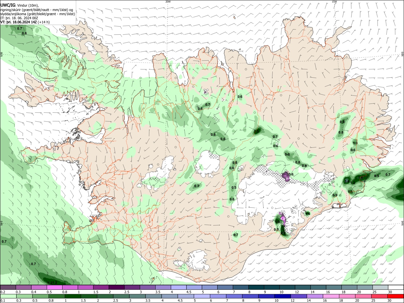The height and width of the screenshot is (303, 404).
Task: Click the '1.0' precipitation value on the map
Action: [x=355, y=143]
